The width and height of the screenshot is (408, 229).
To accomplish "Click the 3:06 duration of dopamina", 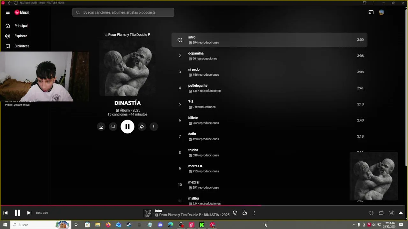I will point(360,56).
